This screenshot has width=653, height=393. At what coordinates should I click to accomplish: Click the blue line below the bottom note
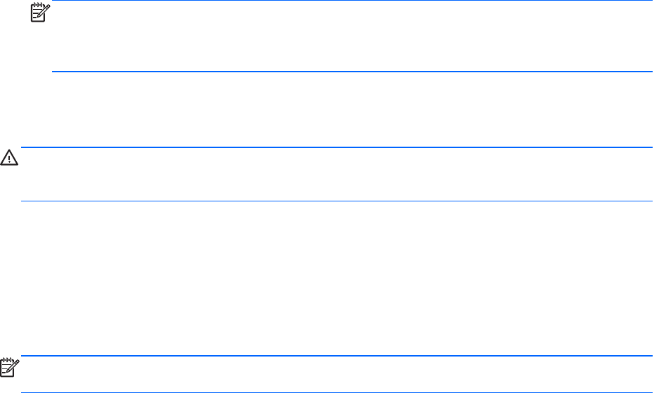click(337, 392)
